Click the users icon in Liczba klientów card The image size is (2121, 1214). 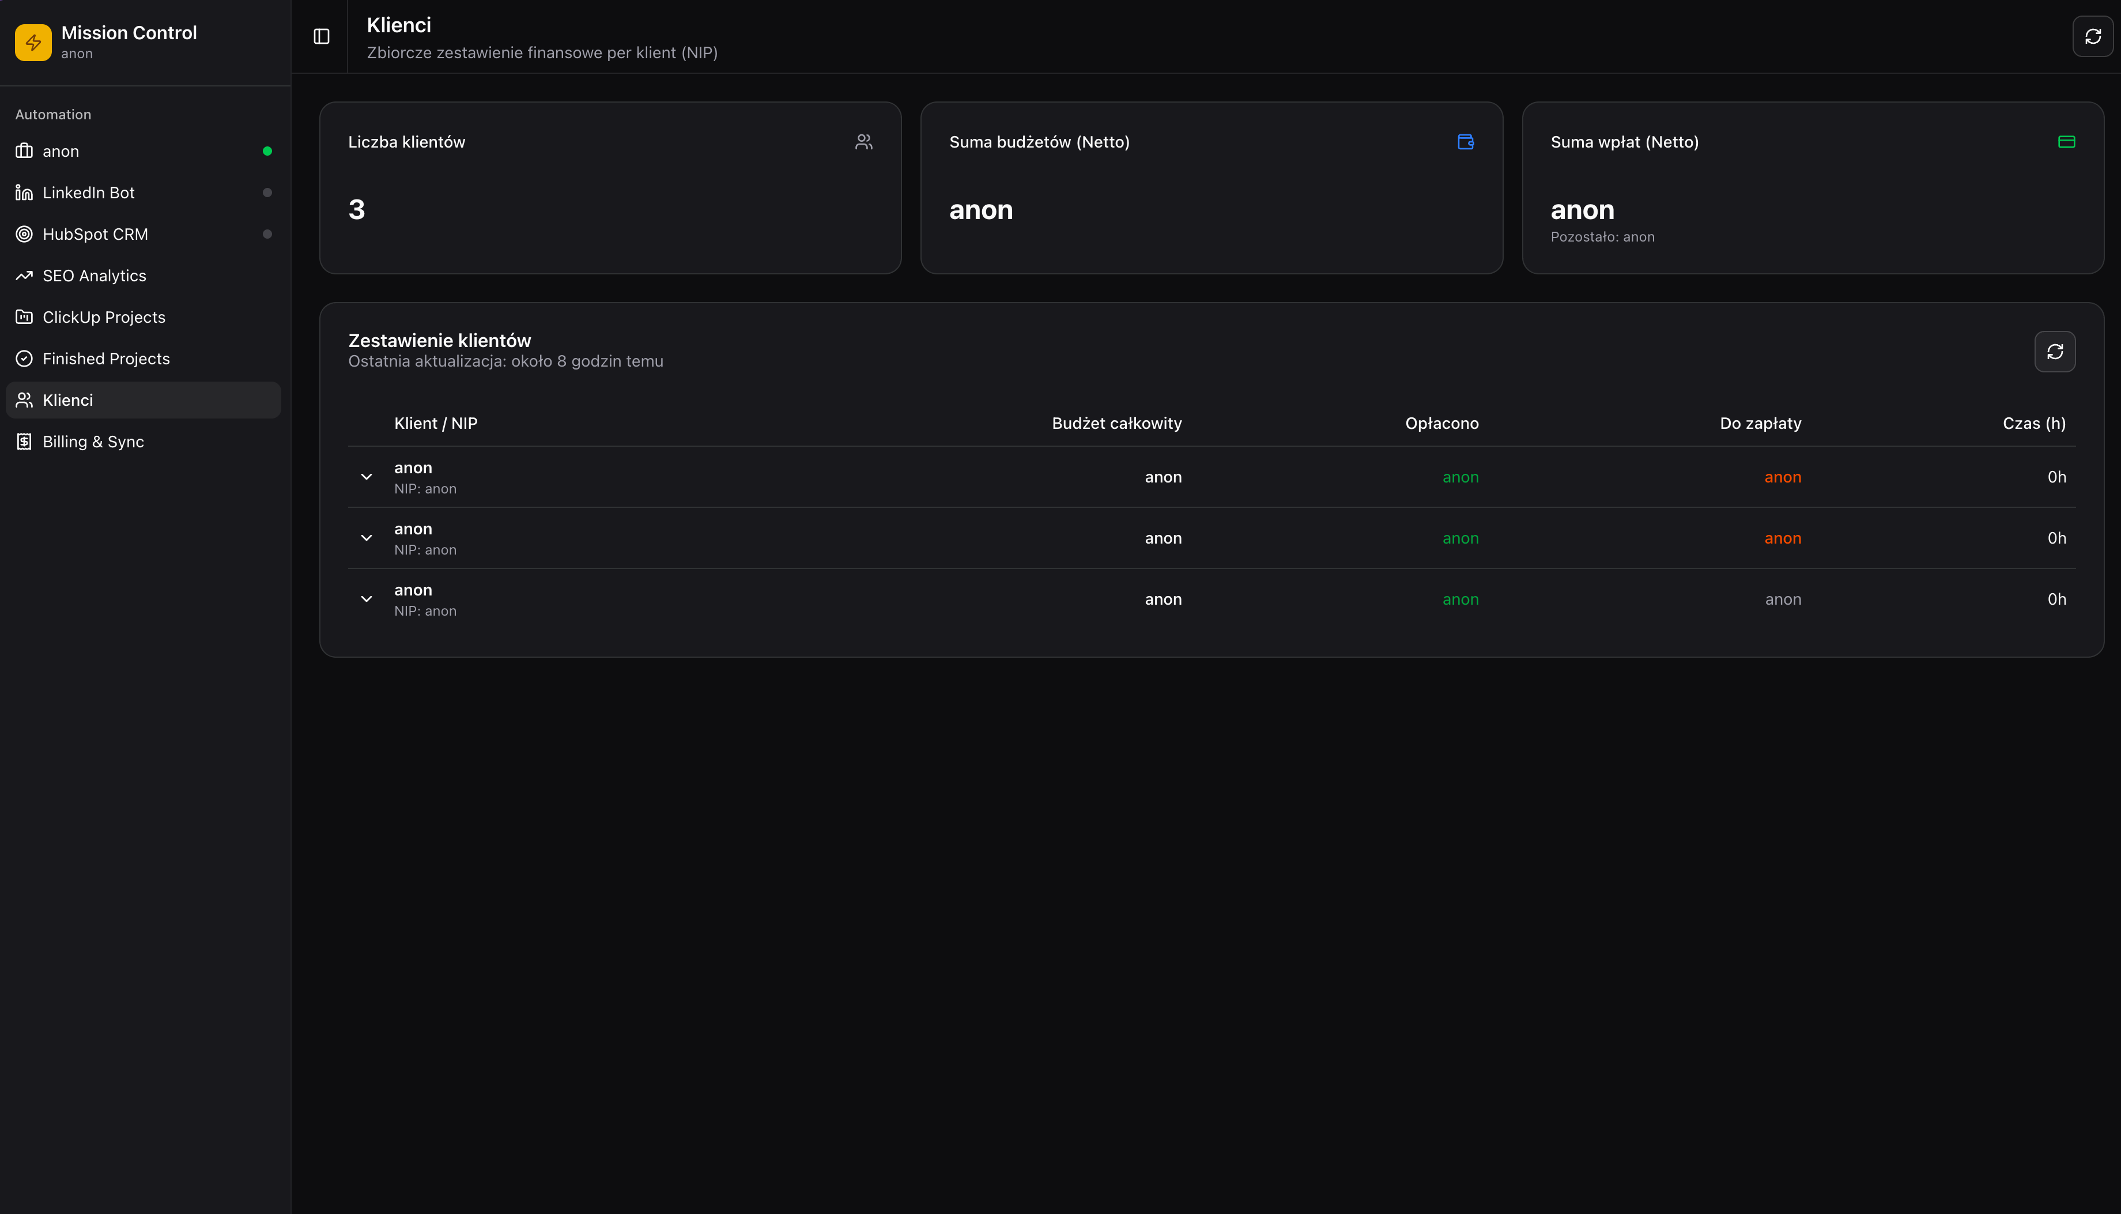click(863, 142)
